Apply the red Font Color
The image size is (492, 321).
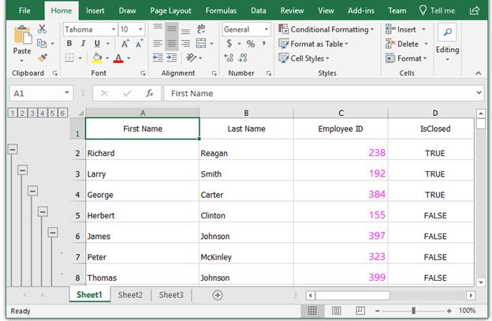[x=118, y=58]
